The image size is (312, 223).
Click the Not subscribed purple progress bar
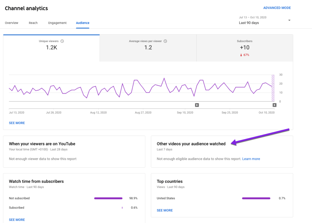(108, 198)
